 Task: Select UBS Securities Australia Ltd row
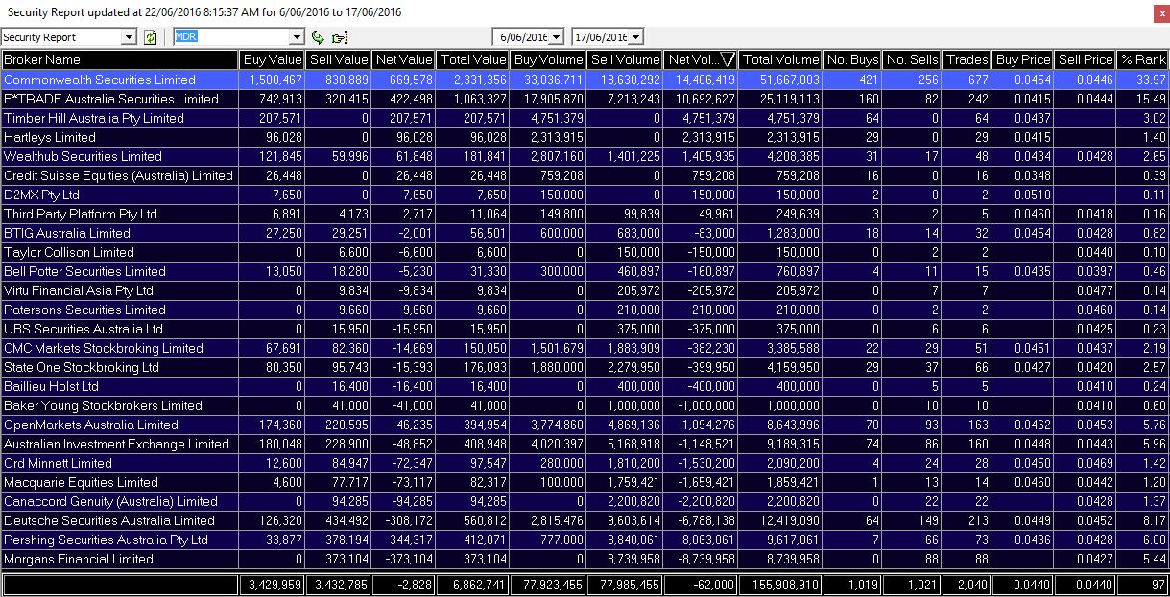[x=585, y=329]
